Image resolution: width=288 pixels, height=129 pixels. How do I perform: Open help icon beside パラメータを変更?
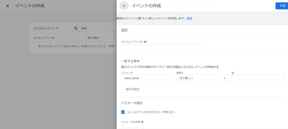pyautogui.click(x=142, y=122)
